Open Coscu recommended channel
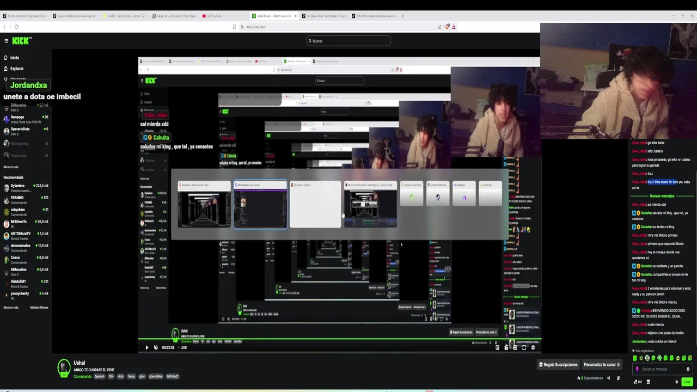The image size is (697, 392). pos(26,259)
